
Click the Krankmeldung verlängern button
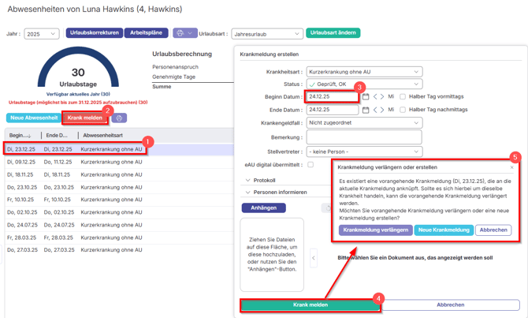point(375,230)
